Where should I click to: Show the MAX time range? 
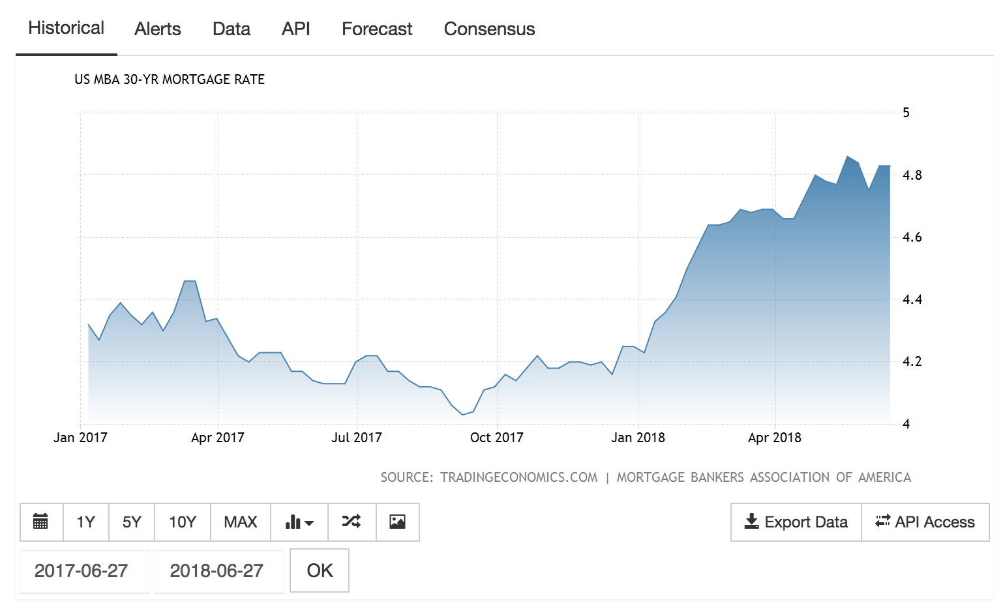(x=240, y=522)
